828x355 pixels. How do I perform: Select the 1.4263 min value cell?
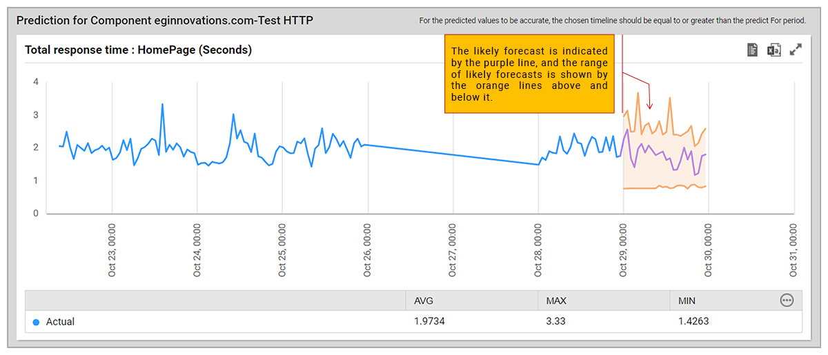(693, 321)
